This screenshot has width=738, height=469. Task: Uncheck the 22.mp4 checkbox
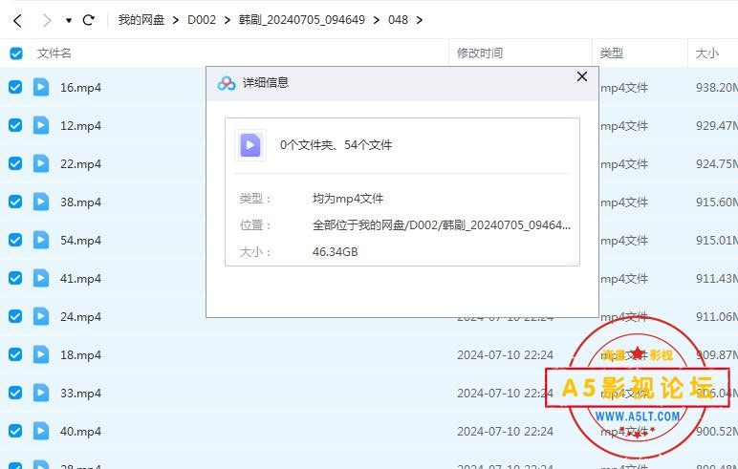pos(15,163)
